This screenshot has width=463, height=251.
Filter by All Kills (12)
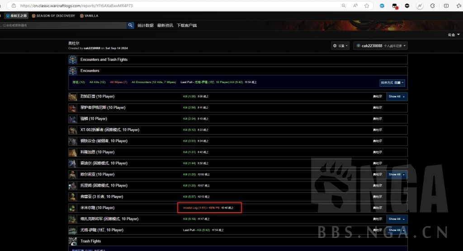tap(98, 82)
